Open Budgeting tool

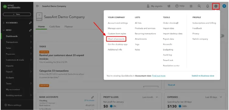[x=168, y=50]
